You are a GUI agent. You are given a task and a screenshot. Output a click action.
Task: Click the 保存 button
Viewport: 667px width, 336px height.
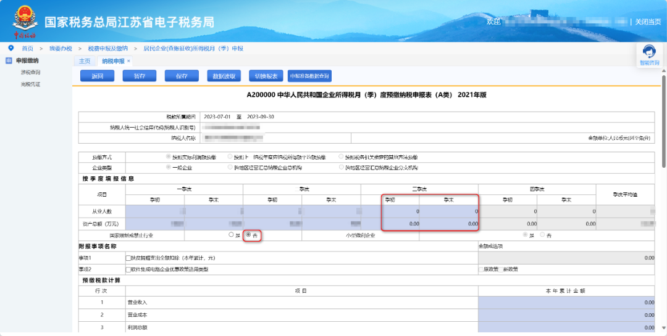[182, 76]
